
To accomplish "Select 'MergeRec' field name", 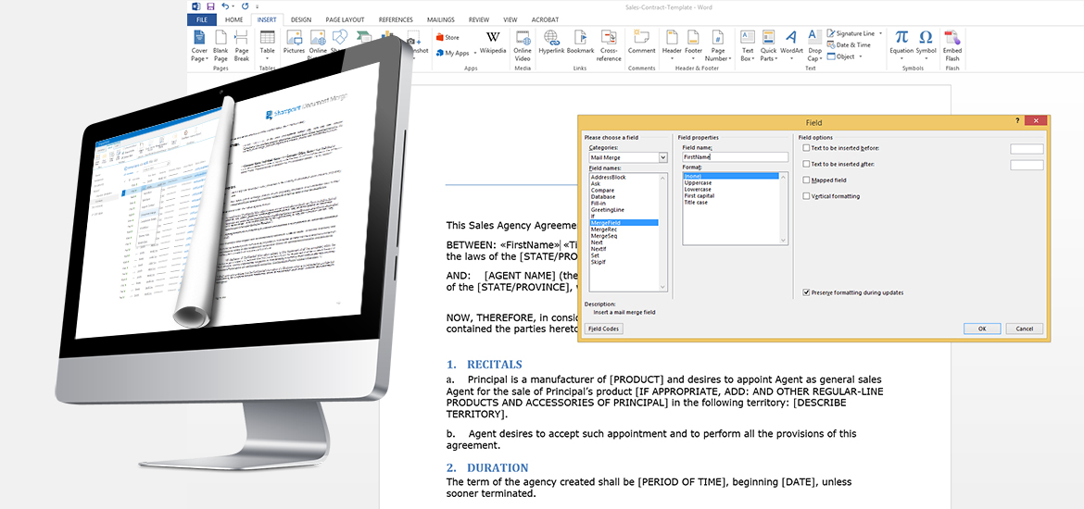I will click(603, 230).
